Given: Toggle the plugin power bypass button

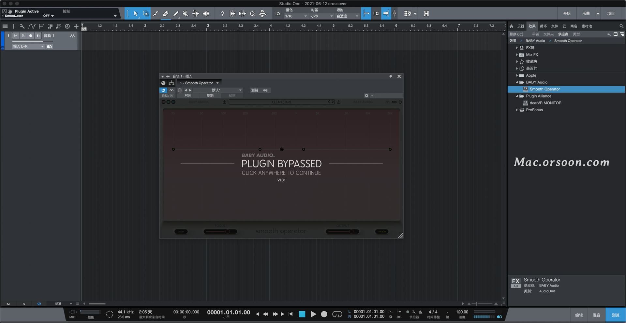Looking at the screenshot, I should pyautogui.click(x=163, y=90).
